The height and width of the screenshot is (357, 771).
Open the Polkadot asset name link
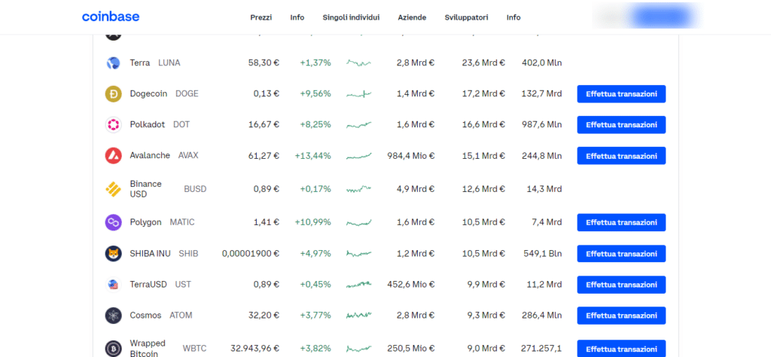[x=148, y=124]
